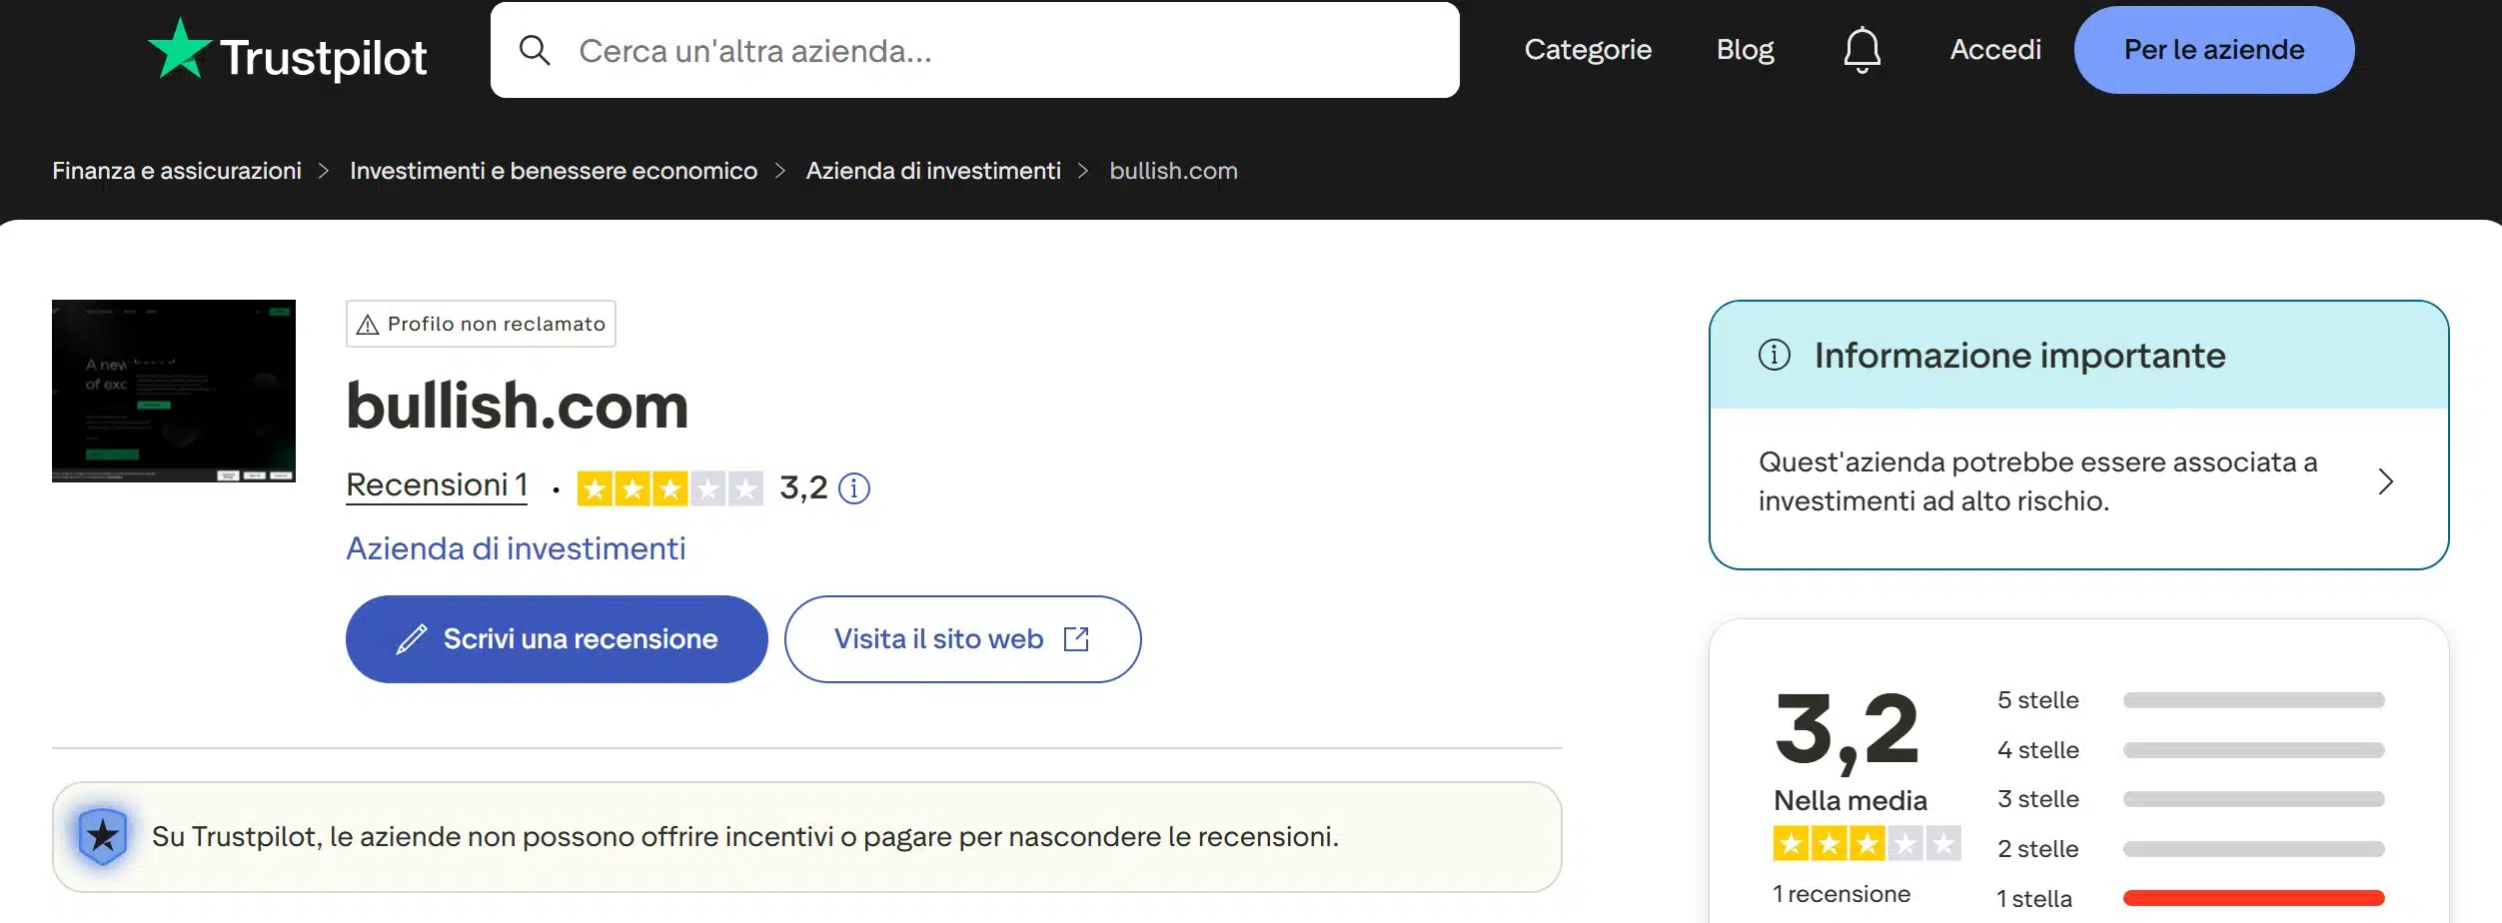Open the Azienda di investimenti breadcrumb
2502x923 pixels.
[x=933, y=170]
